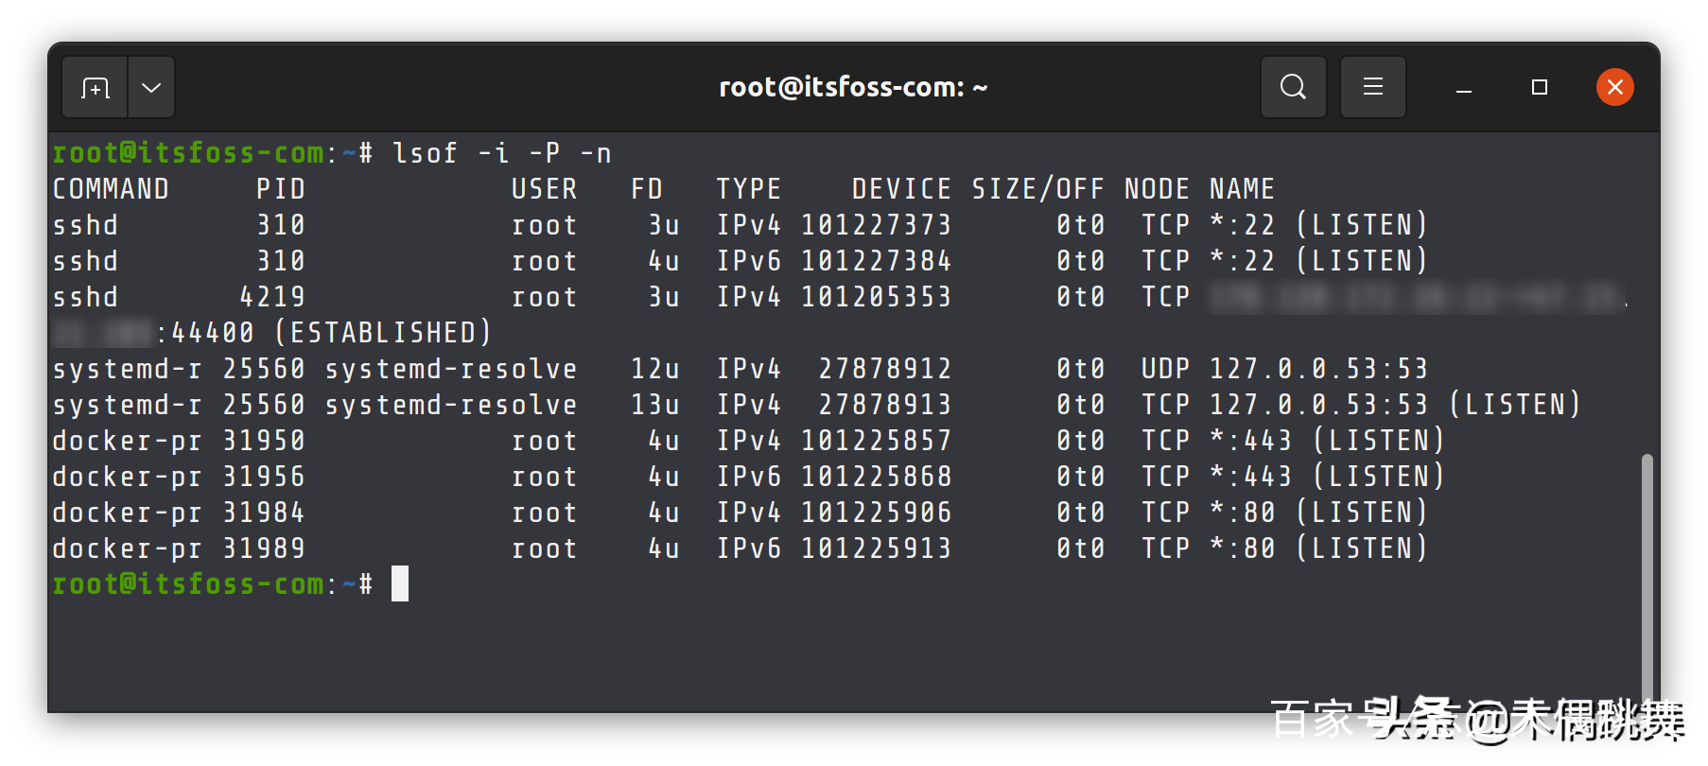Screen dimensions: 1708x766
Task: Click the terminal vertical scrollbar
Action: pyautogui.click(x=1647, y=577)
